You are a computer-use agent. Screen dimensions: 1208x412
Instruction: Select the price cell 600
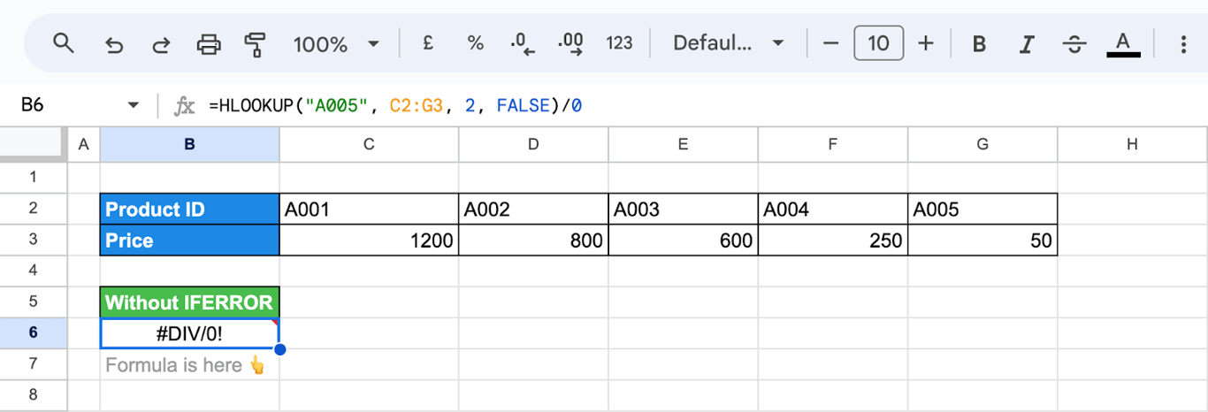pyautogui.click(x=684, y=240)
